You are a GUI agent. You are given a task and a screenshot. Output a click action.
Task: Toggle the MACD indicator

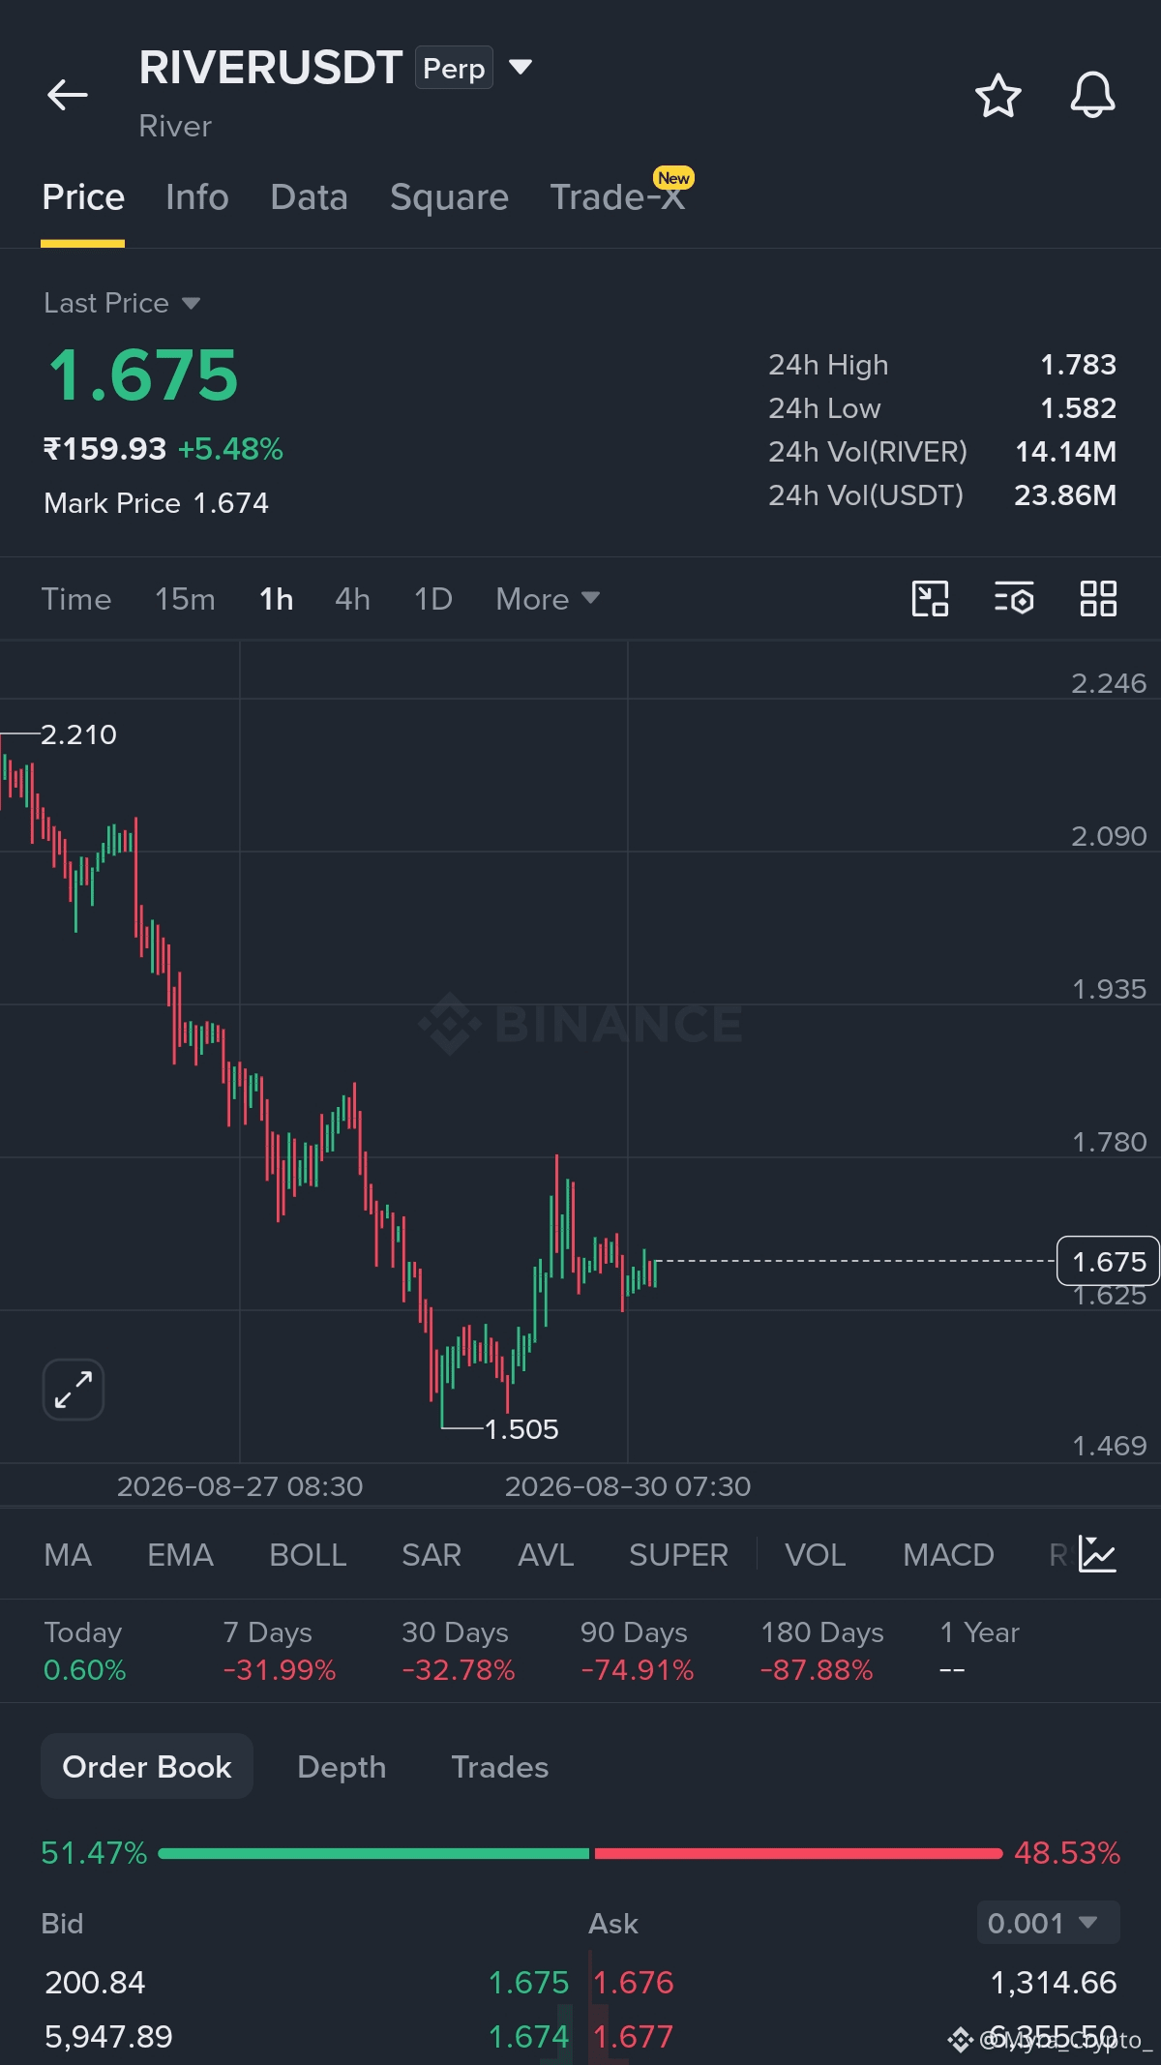[x=948, y=1555]
